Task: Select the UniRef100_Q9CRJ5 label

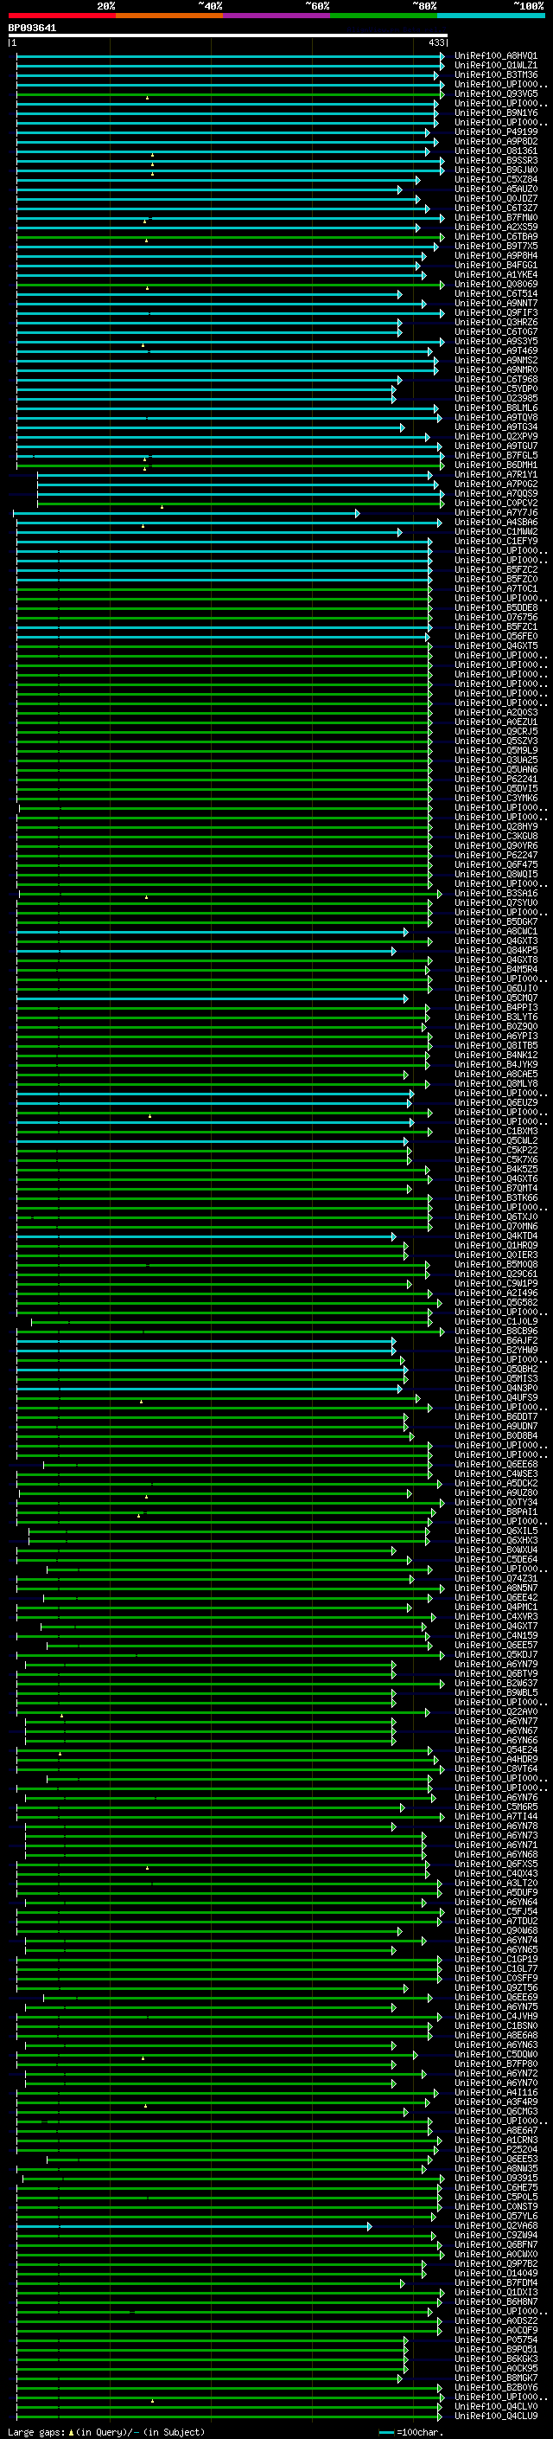Action: (x=496, y=731)
